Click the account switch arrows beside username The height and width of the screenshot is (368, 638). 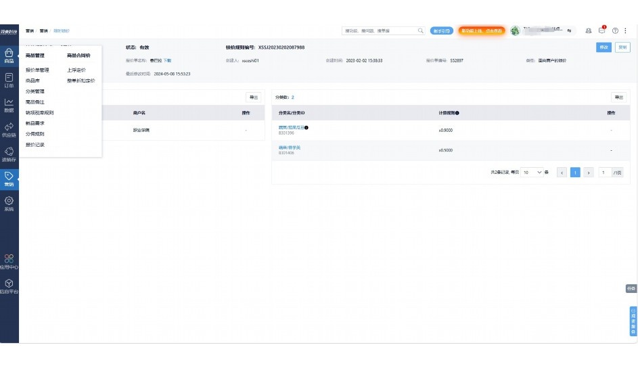569,30
